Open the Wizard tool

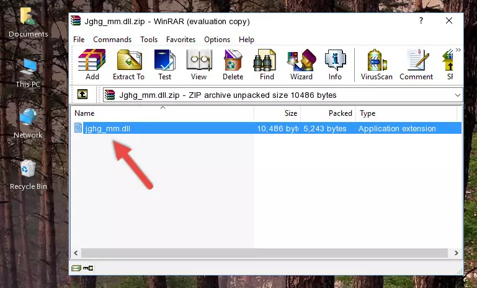click(x=301, y=64)
